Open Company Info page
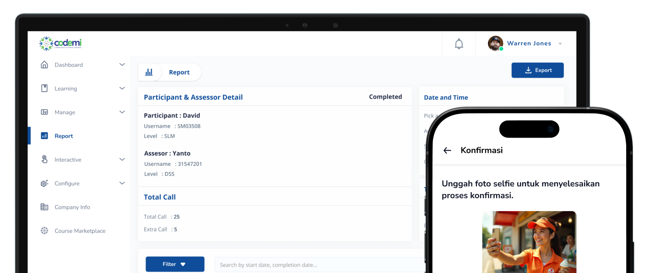This screenshot has width=646, height=273. [x=72, y=207]
